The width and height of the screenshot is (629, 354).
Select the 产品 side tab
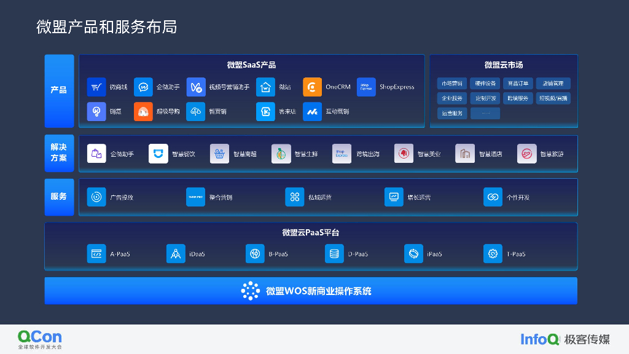tap(59, 91)
